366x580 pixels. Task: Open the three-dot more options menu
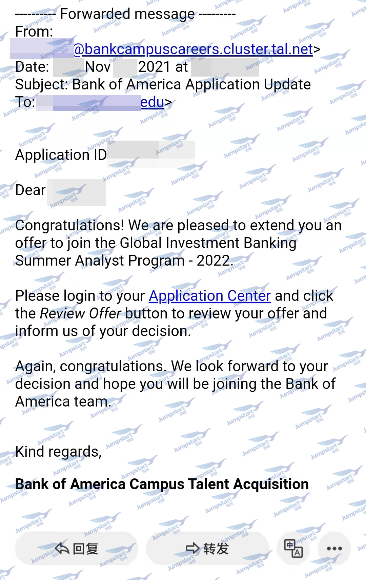tap(334, 548)
